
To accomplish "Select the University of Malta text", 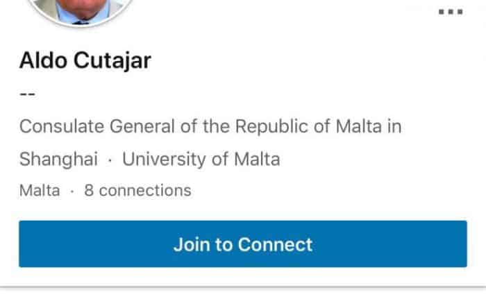I will tap(201, 159).
